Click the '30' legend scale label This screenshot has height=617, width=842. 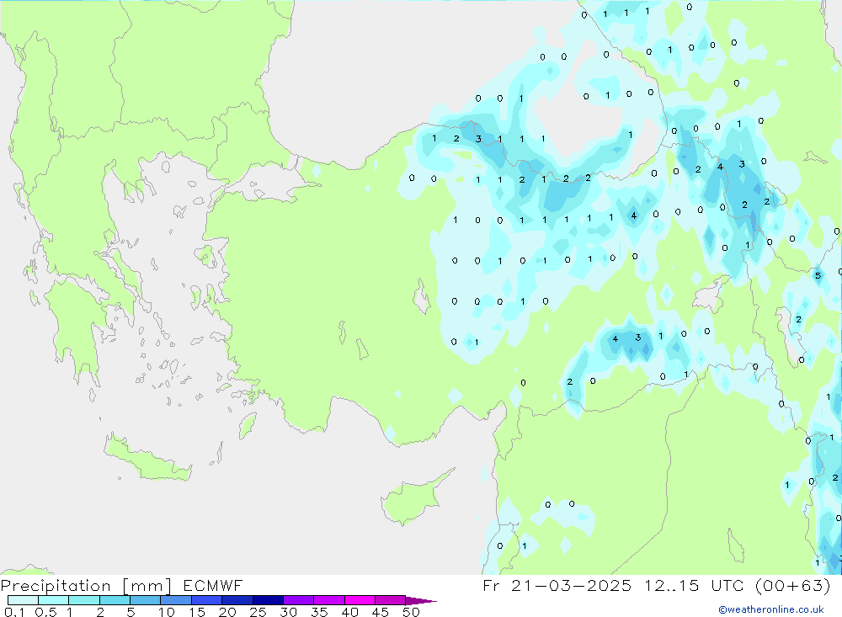[x=289, y=612]
